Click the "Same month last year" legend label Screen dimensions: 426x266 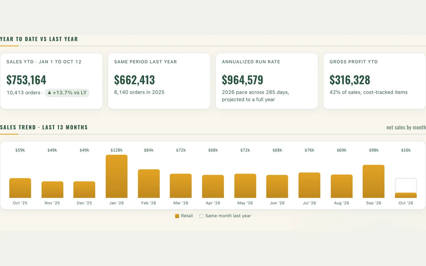228,216
